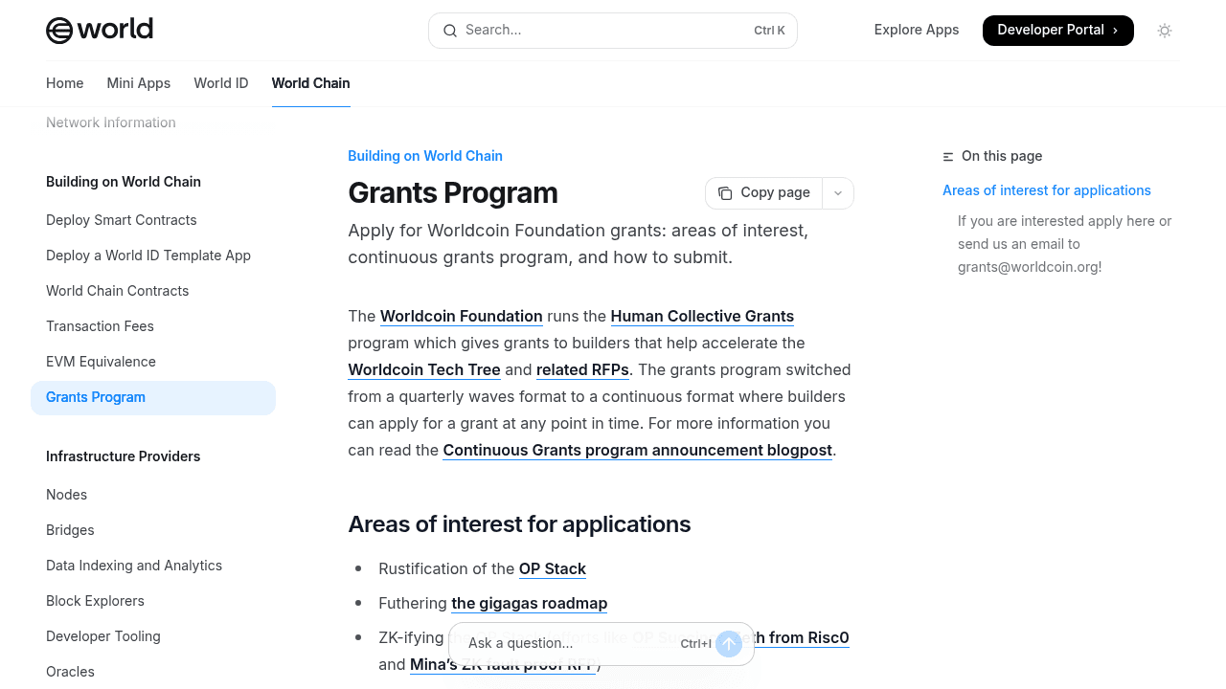The image size is (1226, 689).
Task: Visit the Continuous Grants announcement blogpost
Action: click(x=636, y=450)
